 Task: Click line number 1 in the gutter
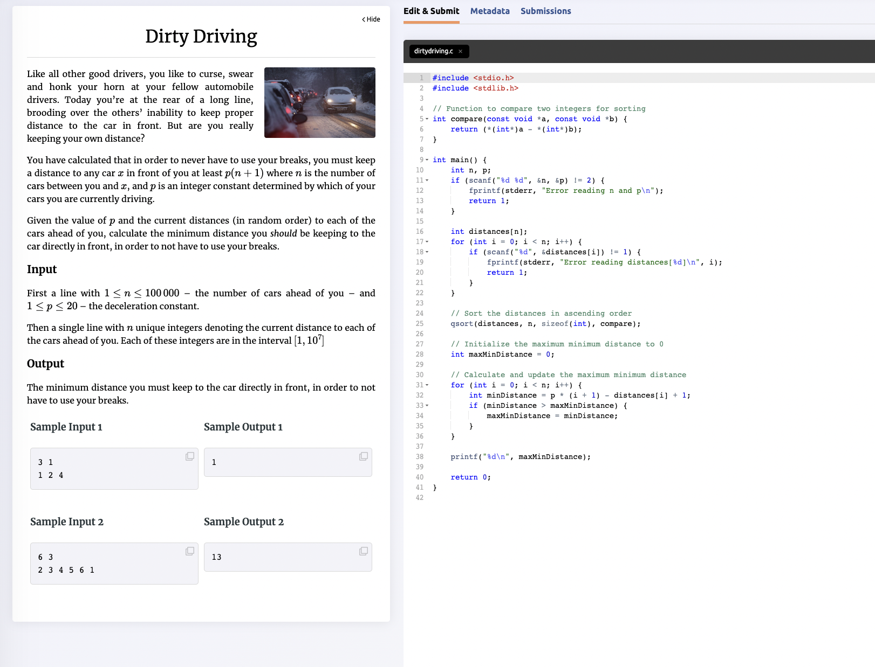click(421, 78)
